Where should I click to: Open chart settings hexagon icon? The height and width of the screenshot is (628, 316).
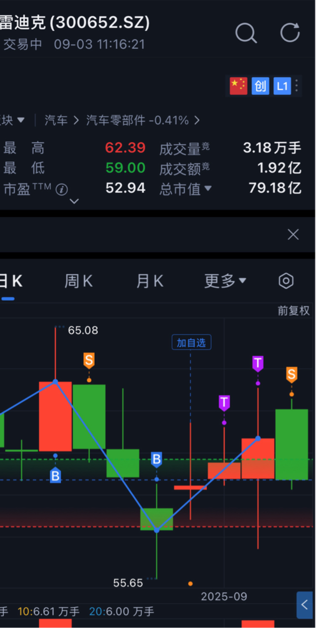286,281
